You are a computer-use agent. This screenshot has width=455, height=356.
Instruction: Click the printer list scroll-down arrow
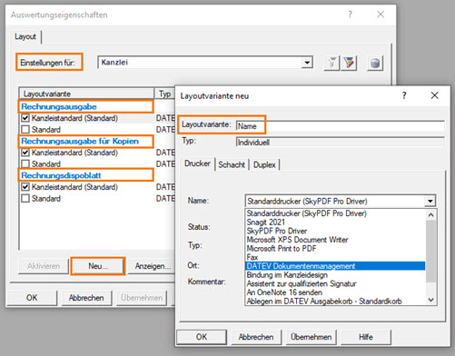(431, 300)
